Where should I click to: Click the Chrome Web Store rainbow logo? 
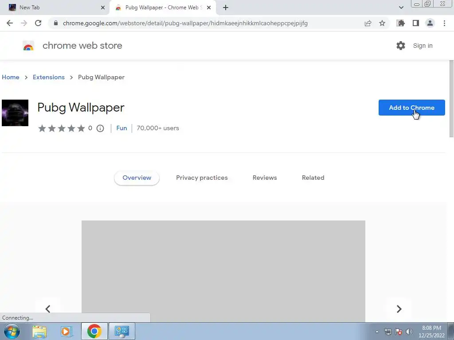(x=28, y=46)
